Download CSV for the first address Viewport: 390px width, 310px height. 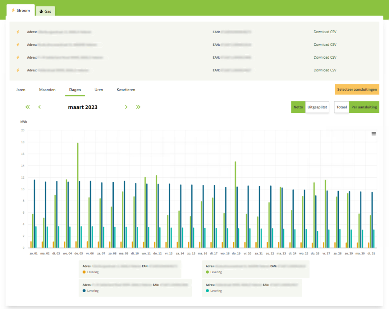325,32
